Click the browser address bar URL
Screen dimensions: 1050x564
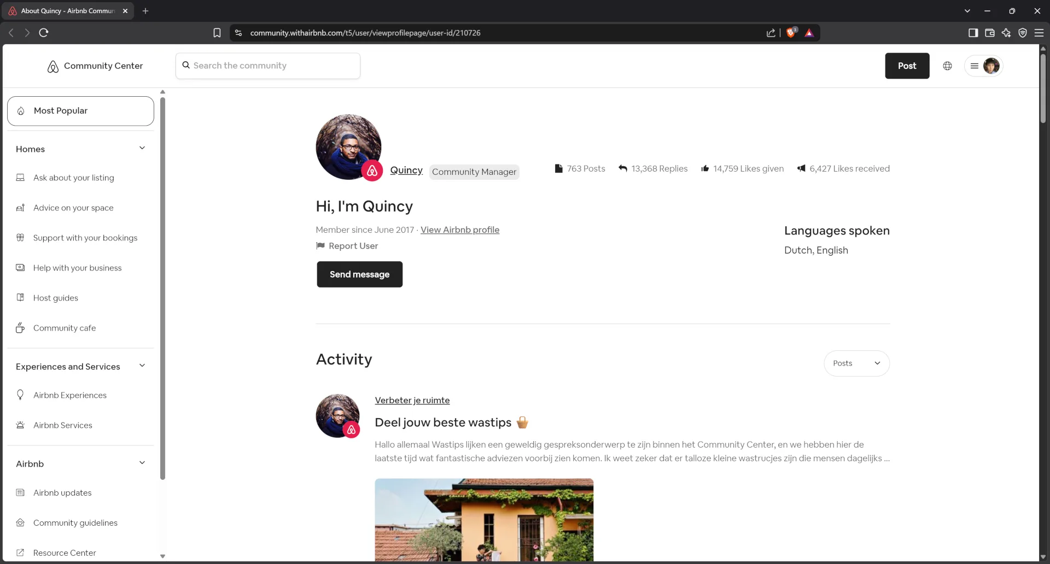[x=365, y=33]
